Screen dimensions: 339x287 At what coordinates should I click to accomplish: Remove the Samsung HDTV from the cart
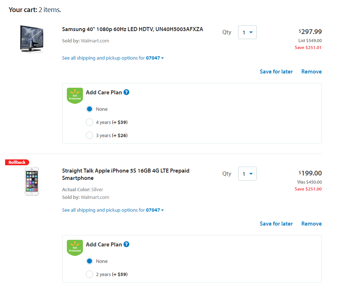[x=311, y=72]
